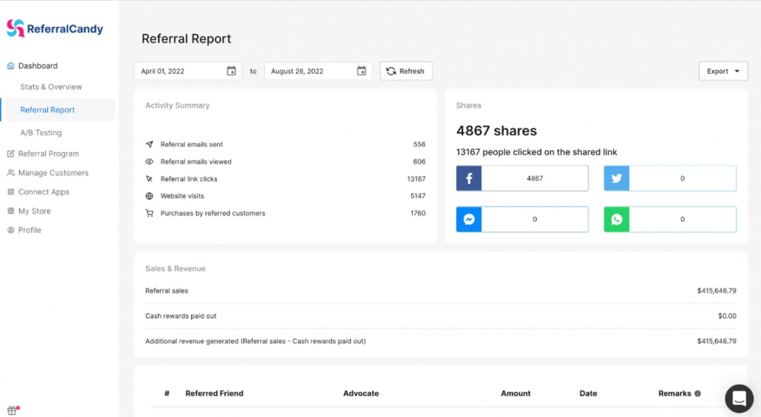Open the calendar picker for the end date
Viewport: 761px width, 417px height.
click(x=361, y=70)
